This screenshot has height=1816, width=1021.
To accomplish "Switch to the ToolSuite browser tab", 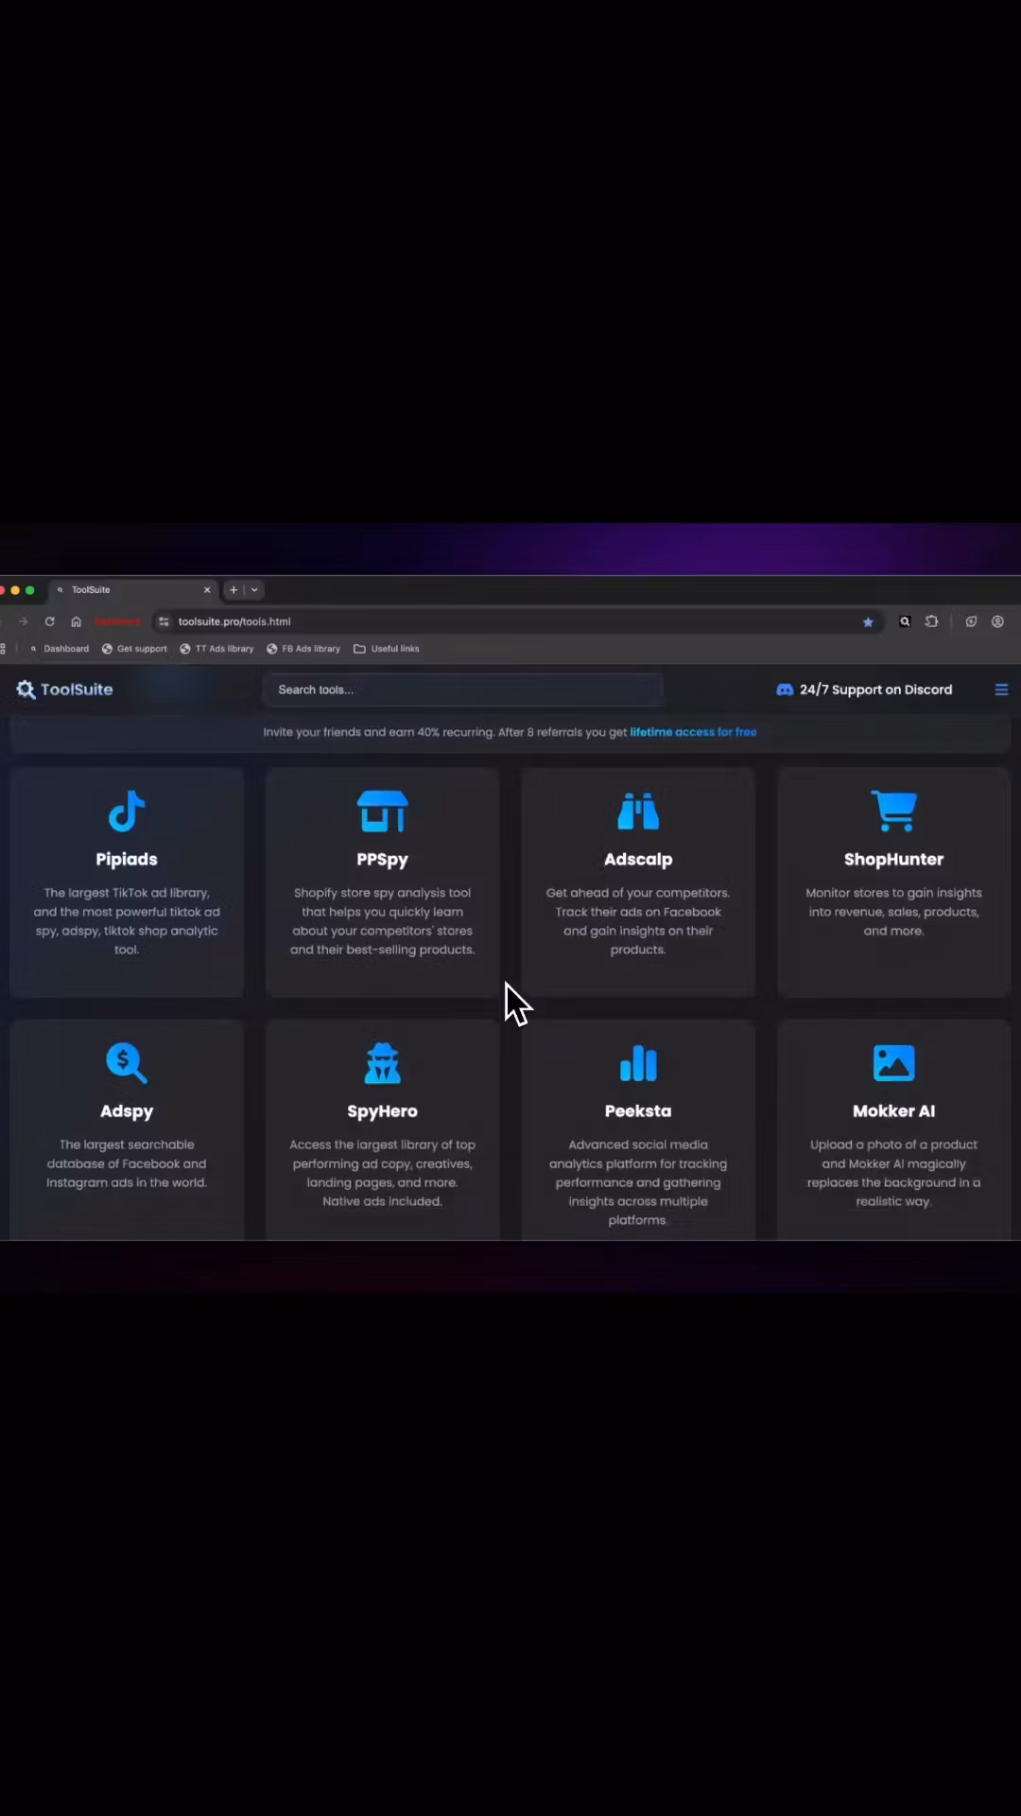I will [132, 589].
